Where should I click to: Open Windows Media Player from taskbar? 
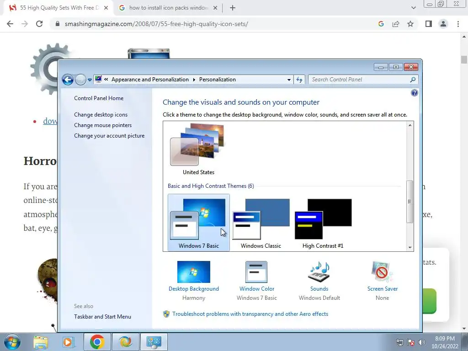click(x=68, y=342)
